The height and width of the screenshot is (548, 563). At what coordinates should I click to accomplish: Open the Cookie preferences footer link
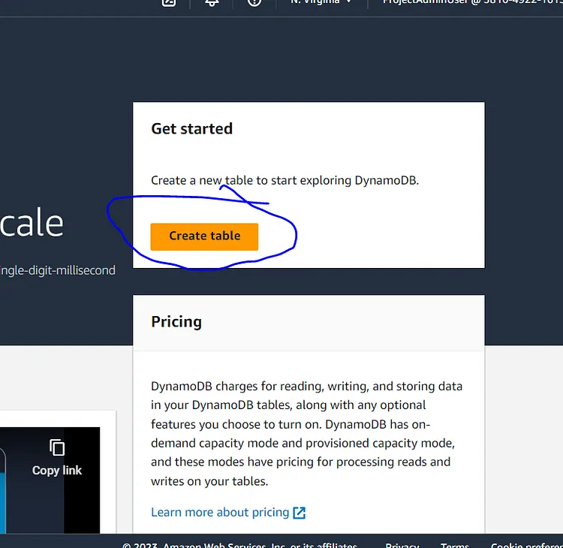(x=527, y=545)
